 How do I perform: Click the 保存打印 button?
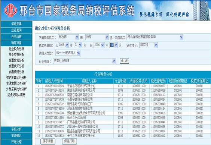pyautogui.click(x=70, y=141)
